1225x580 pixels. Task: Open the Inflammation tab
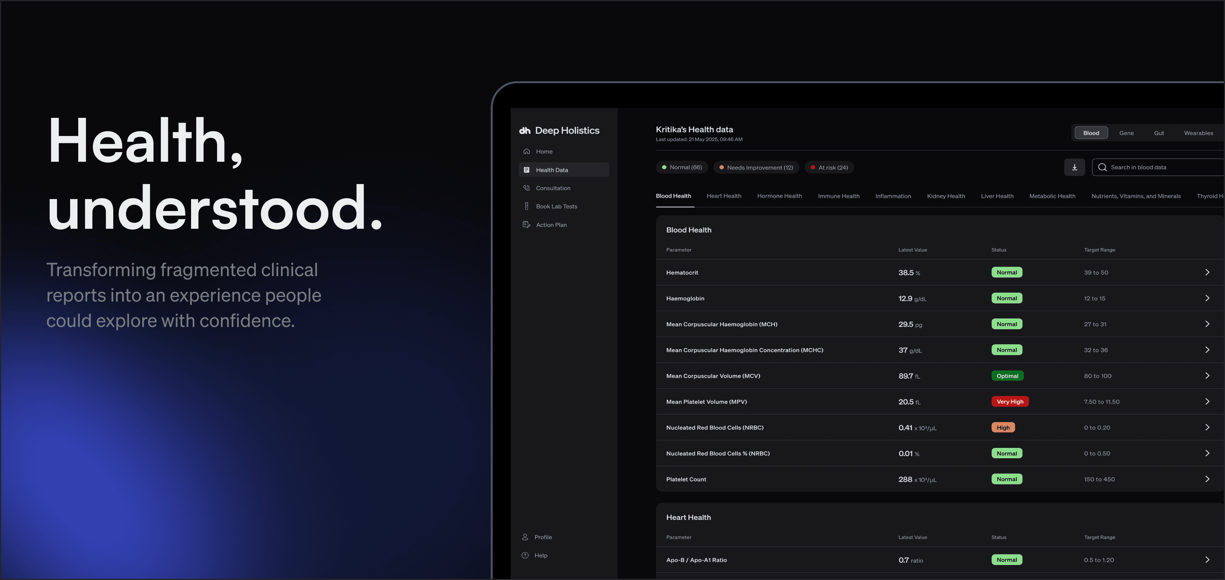[x=893, y=196]
